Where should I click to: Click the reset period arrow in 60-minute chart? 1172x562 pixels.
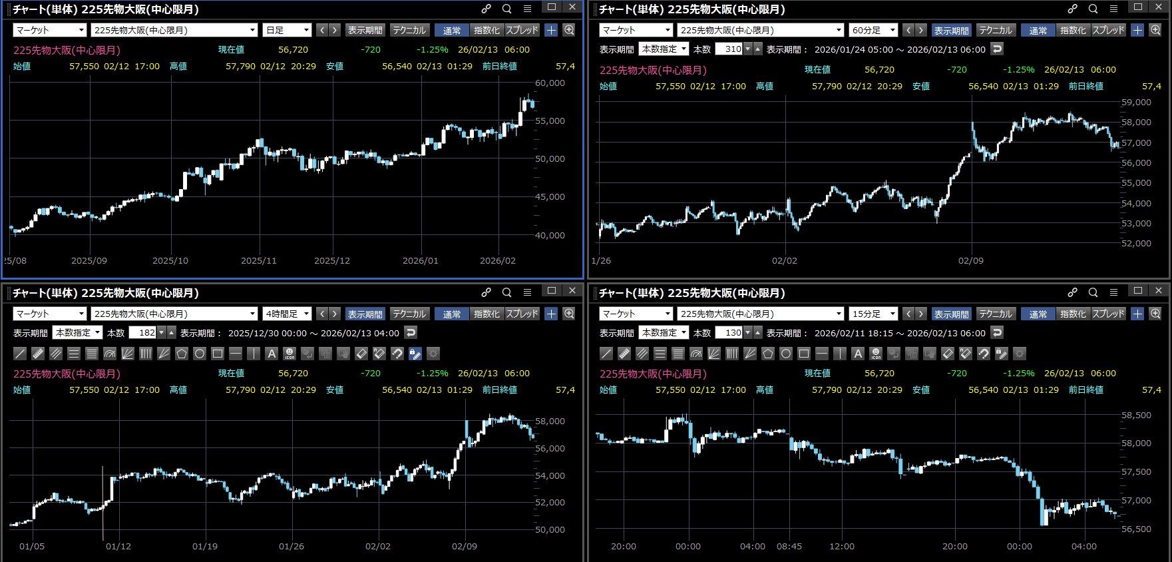click(996, 49)
